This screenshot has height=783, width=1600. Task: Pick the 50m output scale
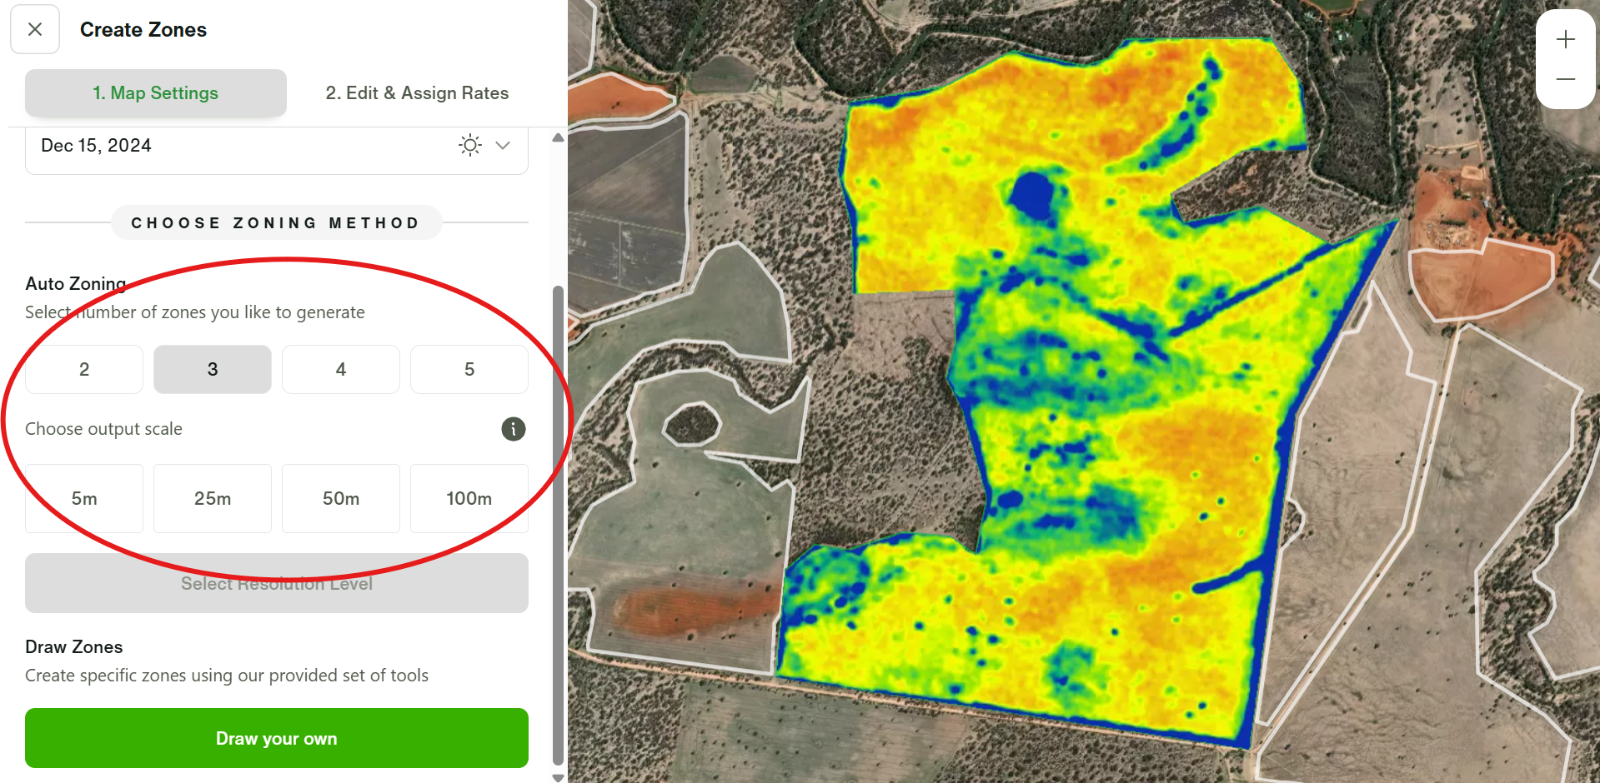point(341,498)
